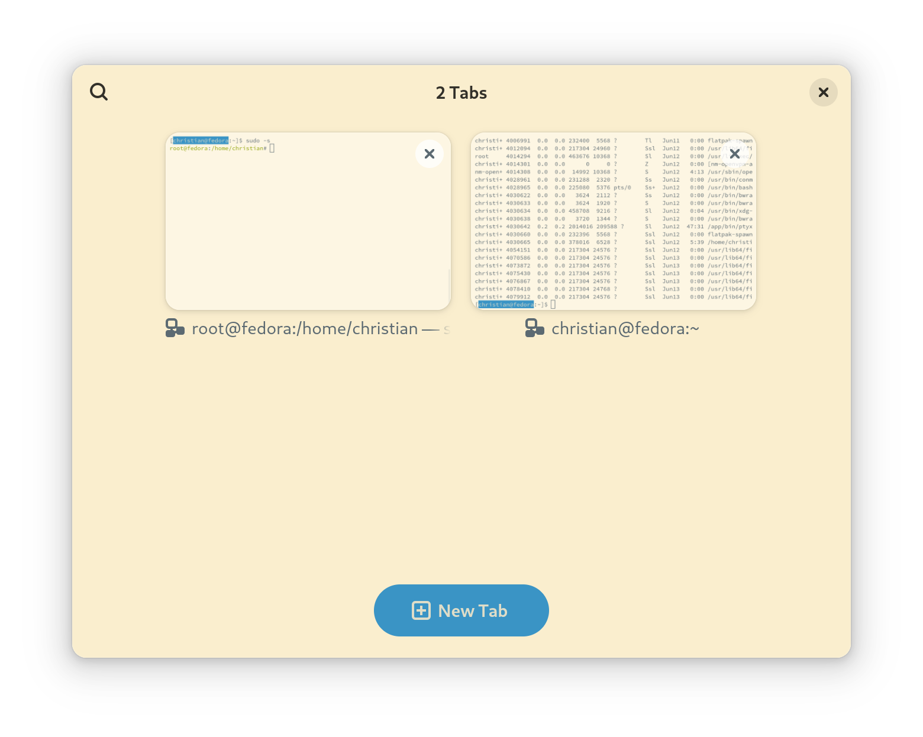The height and width of the screenshot is (737, 923).
Task: Open the tab search magnifier icon
Action: point(99,92)
